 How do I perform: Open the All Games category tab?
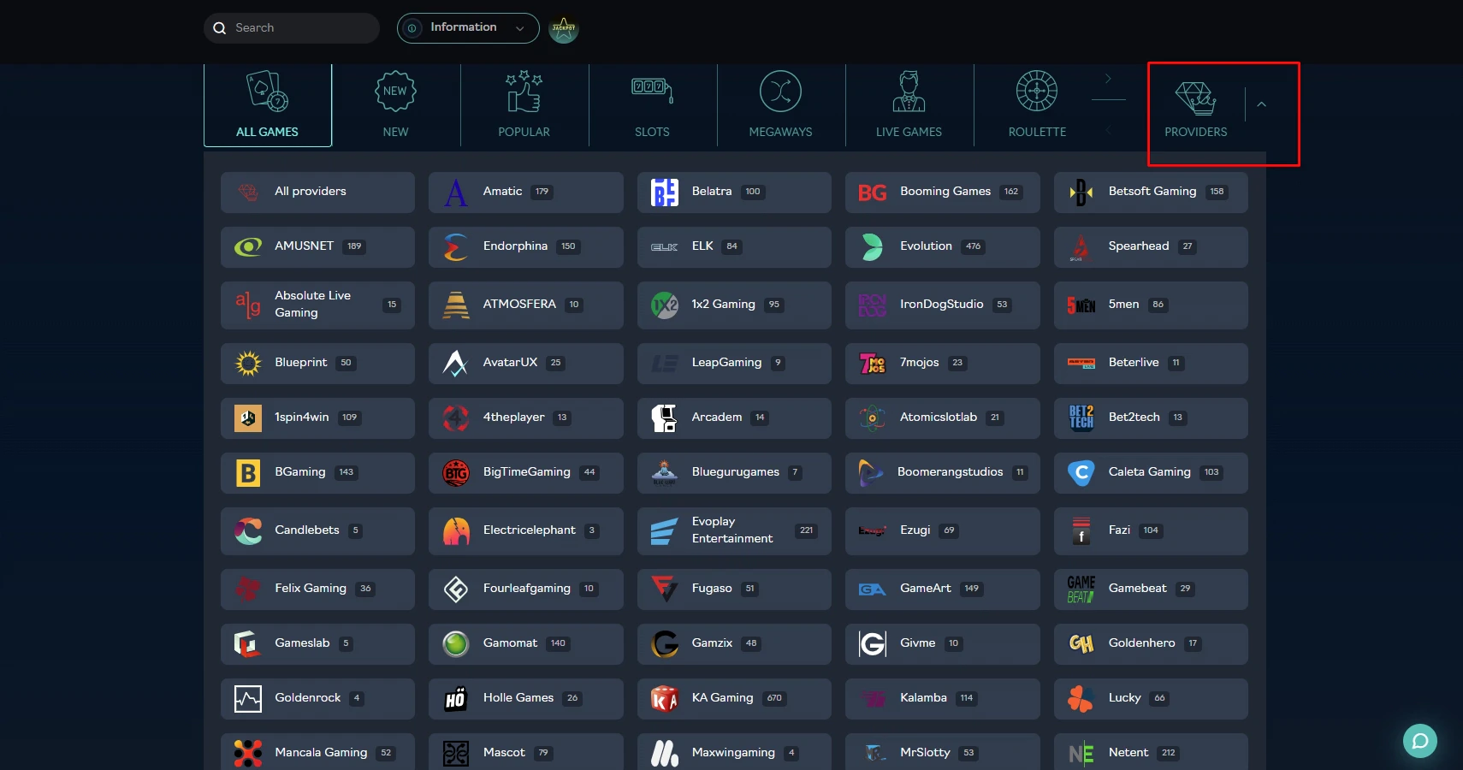(x=268, y=105)
